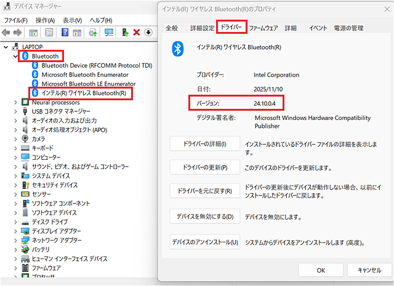This screenshot has width=394, height=286.
Task: Switch to the 詳細設定 tab
Action: click(203, 28)
